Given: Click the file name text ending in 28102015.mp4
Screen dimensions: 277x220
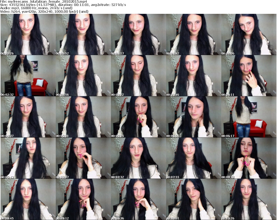Looking at the screenshot, I should (47, 2).
